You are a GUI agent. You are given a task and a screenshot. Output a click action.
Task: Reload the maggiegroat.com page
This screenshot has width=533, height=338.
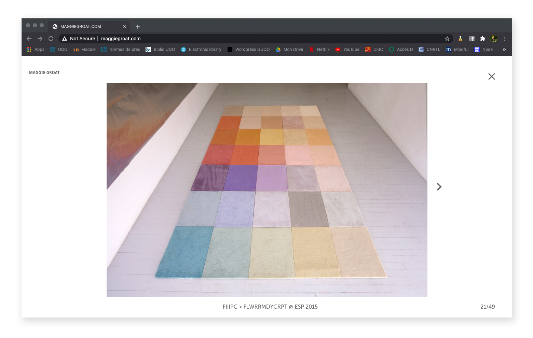51,39
